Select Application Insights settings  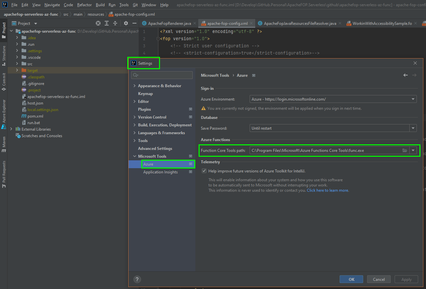coord(160,172)
